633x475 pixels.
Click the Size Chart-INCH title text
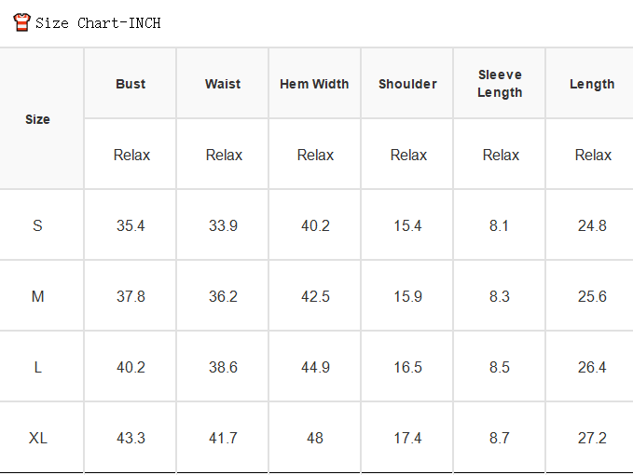(x=98, y=23)
